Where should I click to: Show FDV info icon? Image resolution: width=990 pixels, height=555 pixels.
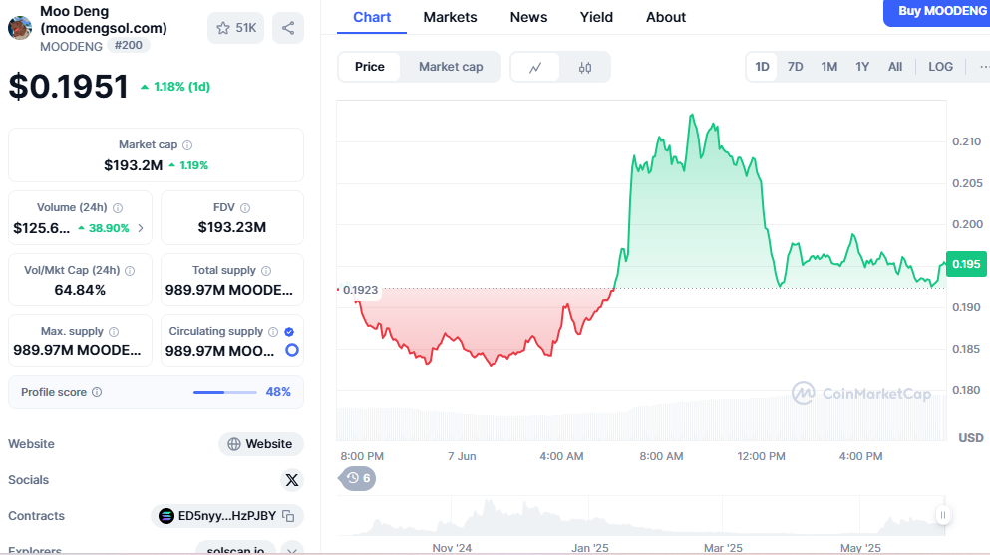245,208
